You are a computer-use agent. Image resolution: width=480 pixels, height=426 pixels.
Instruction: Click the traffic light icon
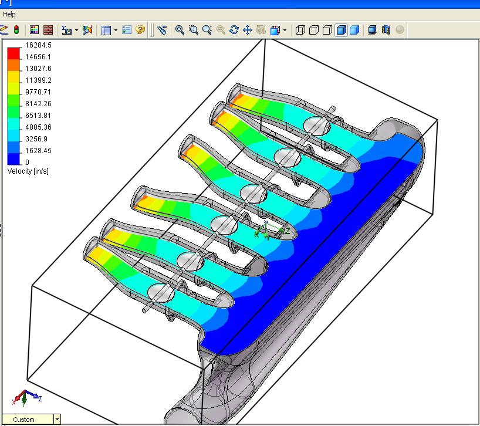[x=16, y=29]
